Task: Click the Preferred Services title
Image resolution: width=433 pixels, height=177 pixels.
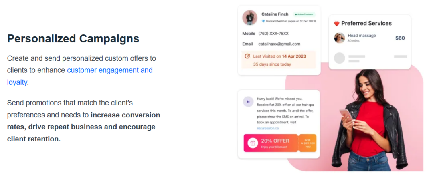Action: pos(366,23)
